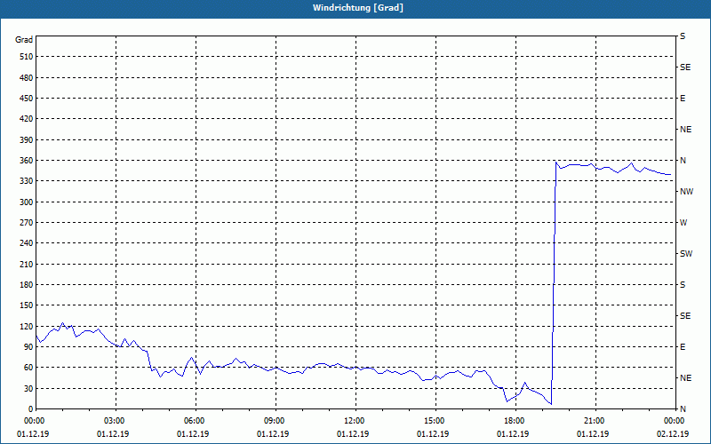Select the 06:00 time label
This screenshot has width=711, height=444.
tap(196, 420)
